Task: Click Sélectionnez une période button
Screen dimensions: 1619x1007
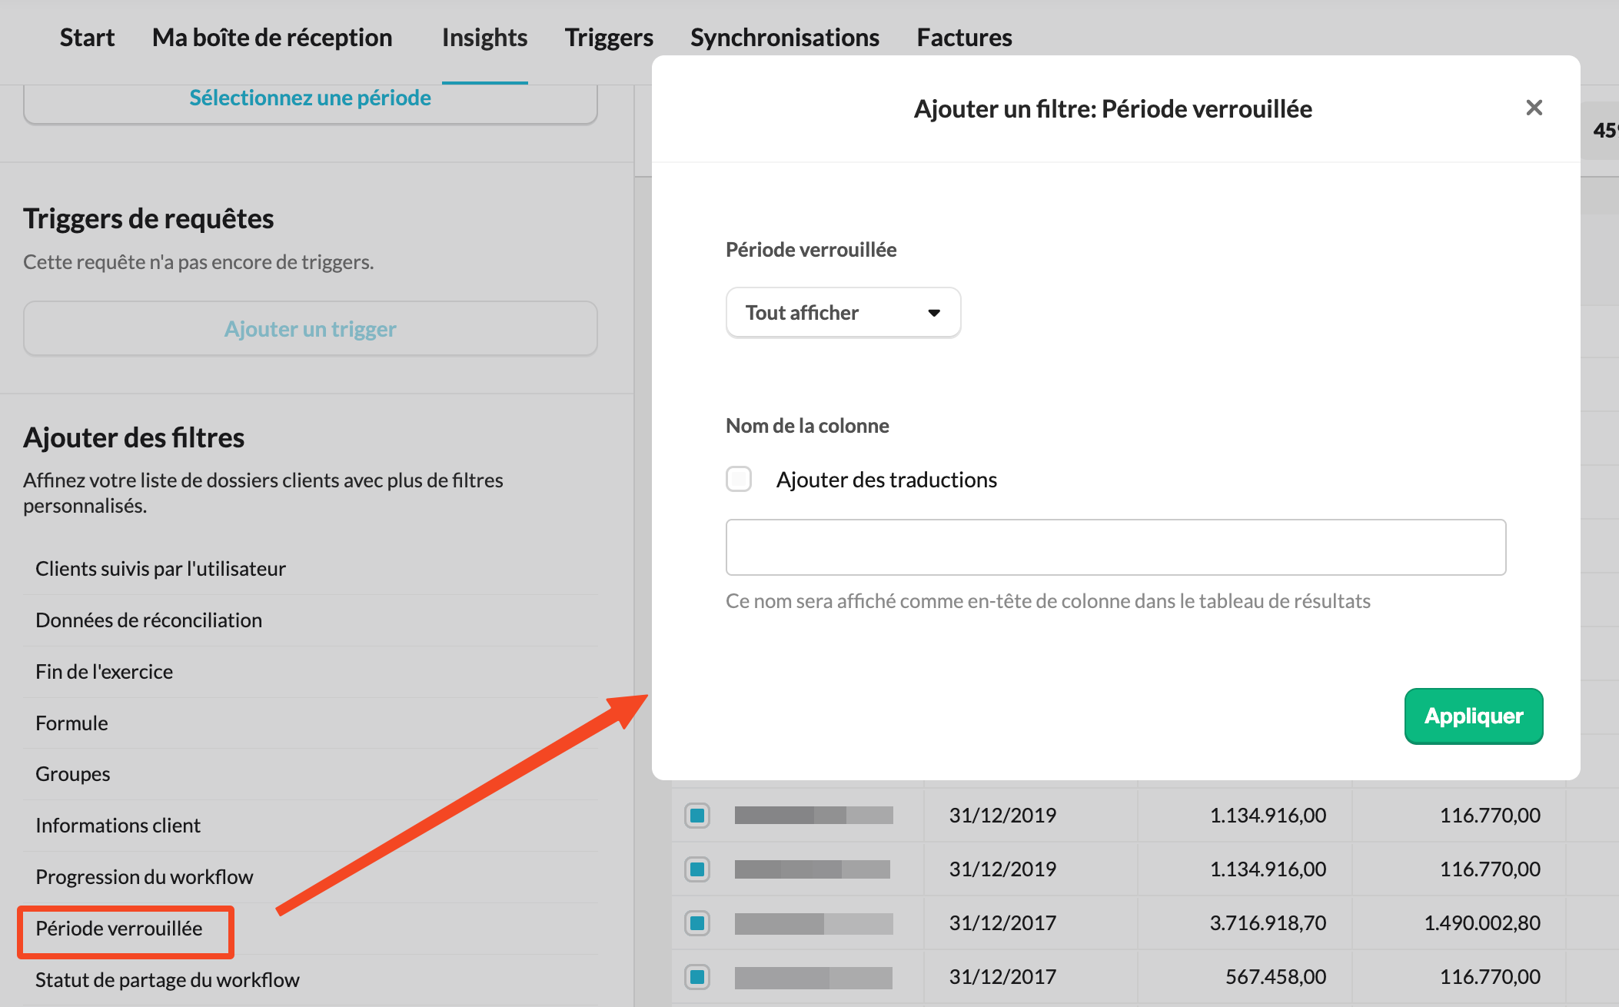Action: [x=310, y=98]
